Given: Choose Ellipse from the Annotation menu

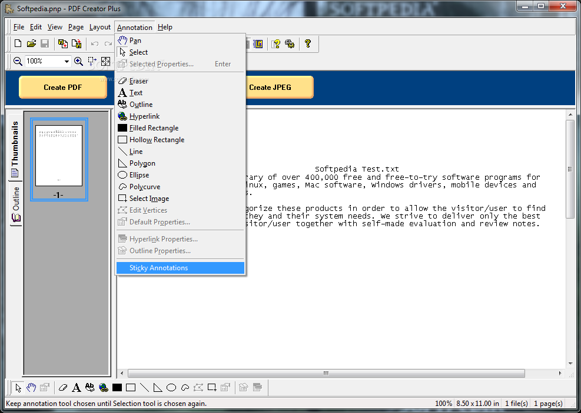Looking at the screenshot, I should (181, 175).
